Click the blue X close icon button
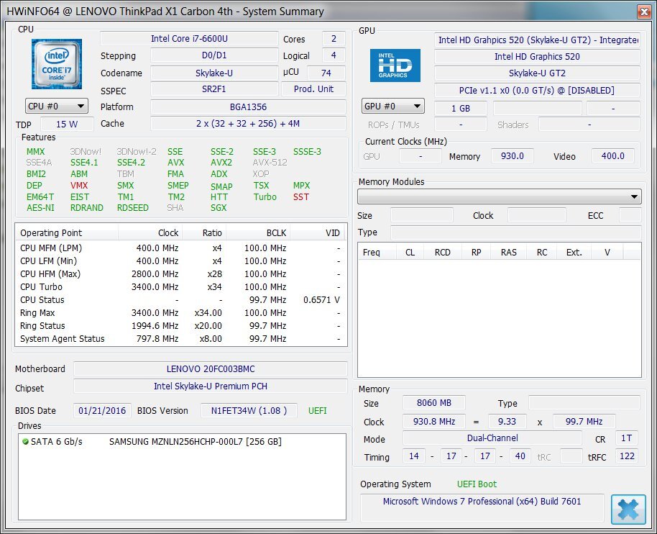This screenshot has width=657, height=534. (628, 510)
